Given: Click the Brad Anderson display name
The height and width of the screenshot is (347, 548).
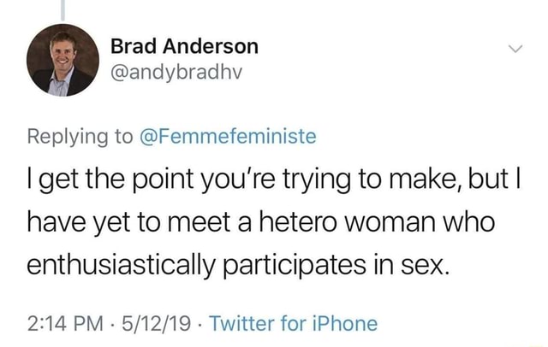Looking at the screenshot, I should [185, 46].
